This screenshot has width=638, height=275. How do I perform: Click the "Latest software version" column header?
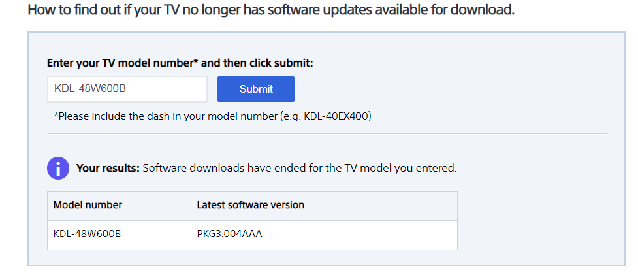[251, 205]
